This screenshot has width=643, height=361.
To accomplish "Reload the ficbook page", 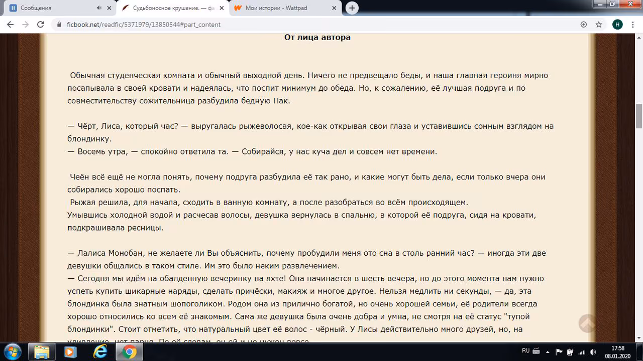I will [x=41, y=24].
